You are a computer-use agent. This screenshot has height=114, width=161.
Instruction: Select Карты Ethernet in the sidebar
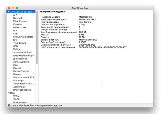click(21, 71)
